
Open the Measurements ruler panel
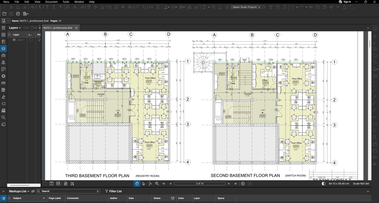pyautogui.click(x=4, y=83)
